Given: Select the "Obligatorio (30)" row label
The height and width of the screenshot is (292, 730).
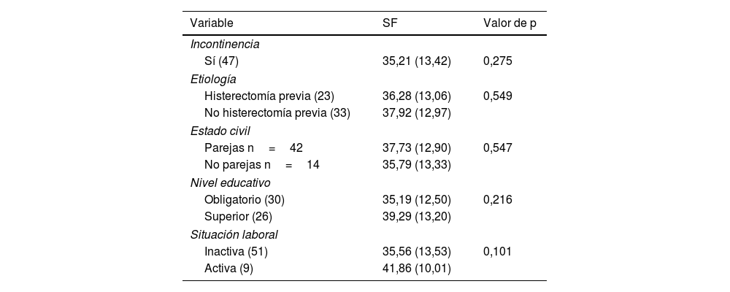Looking at the screenshot, I should tap(244, 199).
